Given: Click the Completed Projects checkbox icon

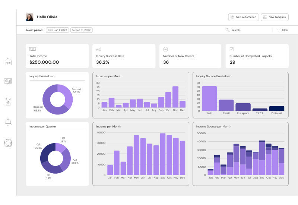Looking at the screenshot, I should (232, 49).
